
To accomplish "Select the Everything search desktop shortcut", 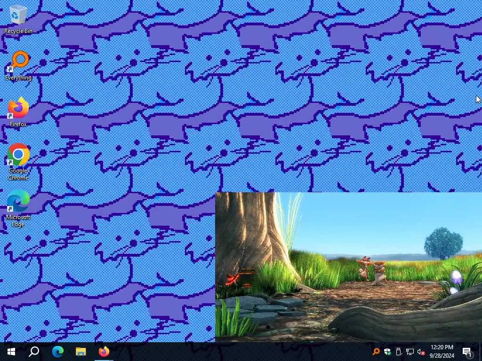I will [x=18, y=66].
